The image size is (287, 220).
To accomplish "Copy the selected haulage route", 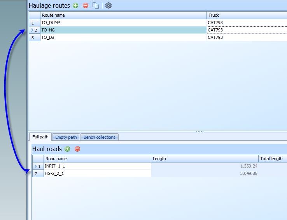I will coord(96,6).
